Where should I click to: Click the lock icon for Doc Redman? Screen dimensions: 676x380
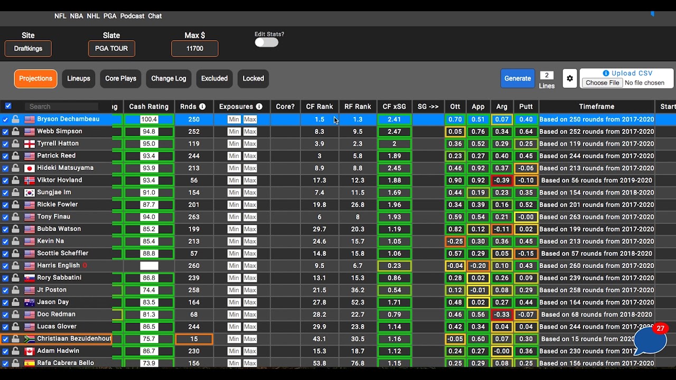point(15,315)
